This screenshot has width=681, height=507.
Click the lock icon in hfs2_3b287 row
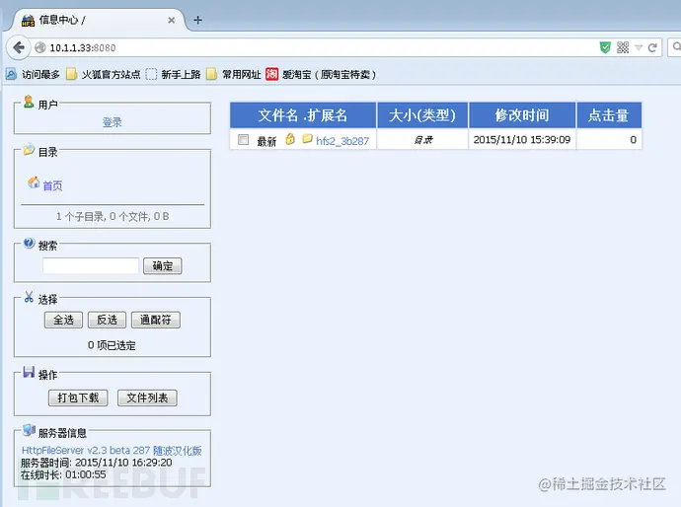[x=290, y=138]
